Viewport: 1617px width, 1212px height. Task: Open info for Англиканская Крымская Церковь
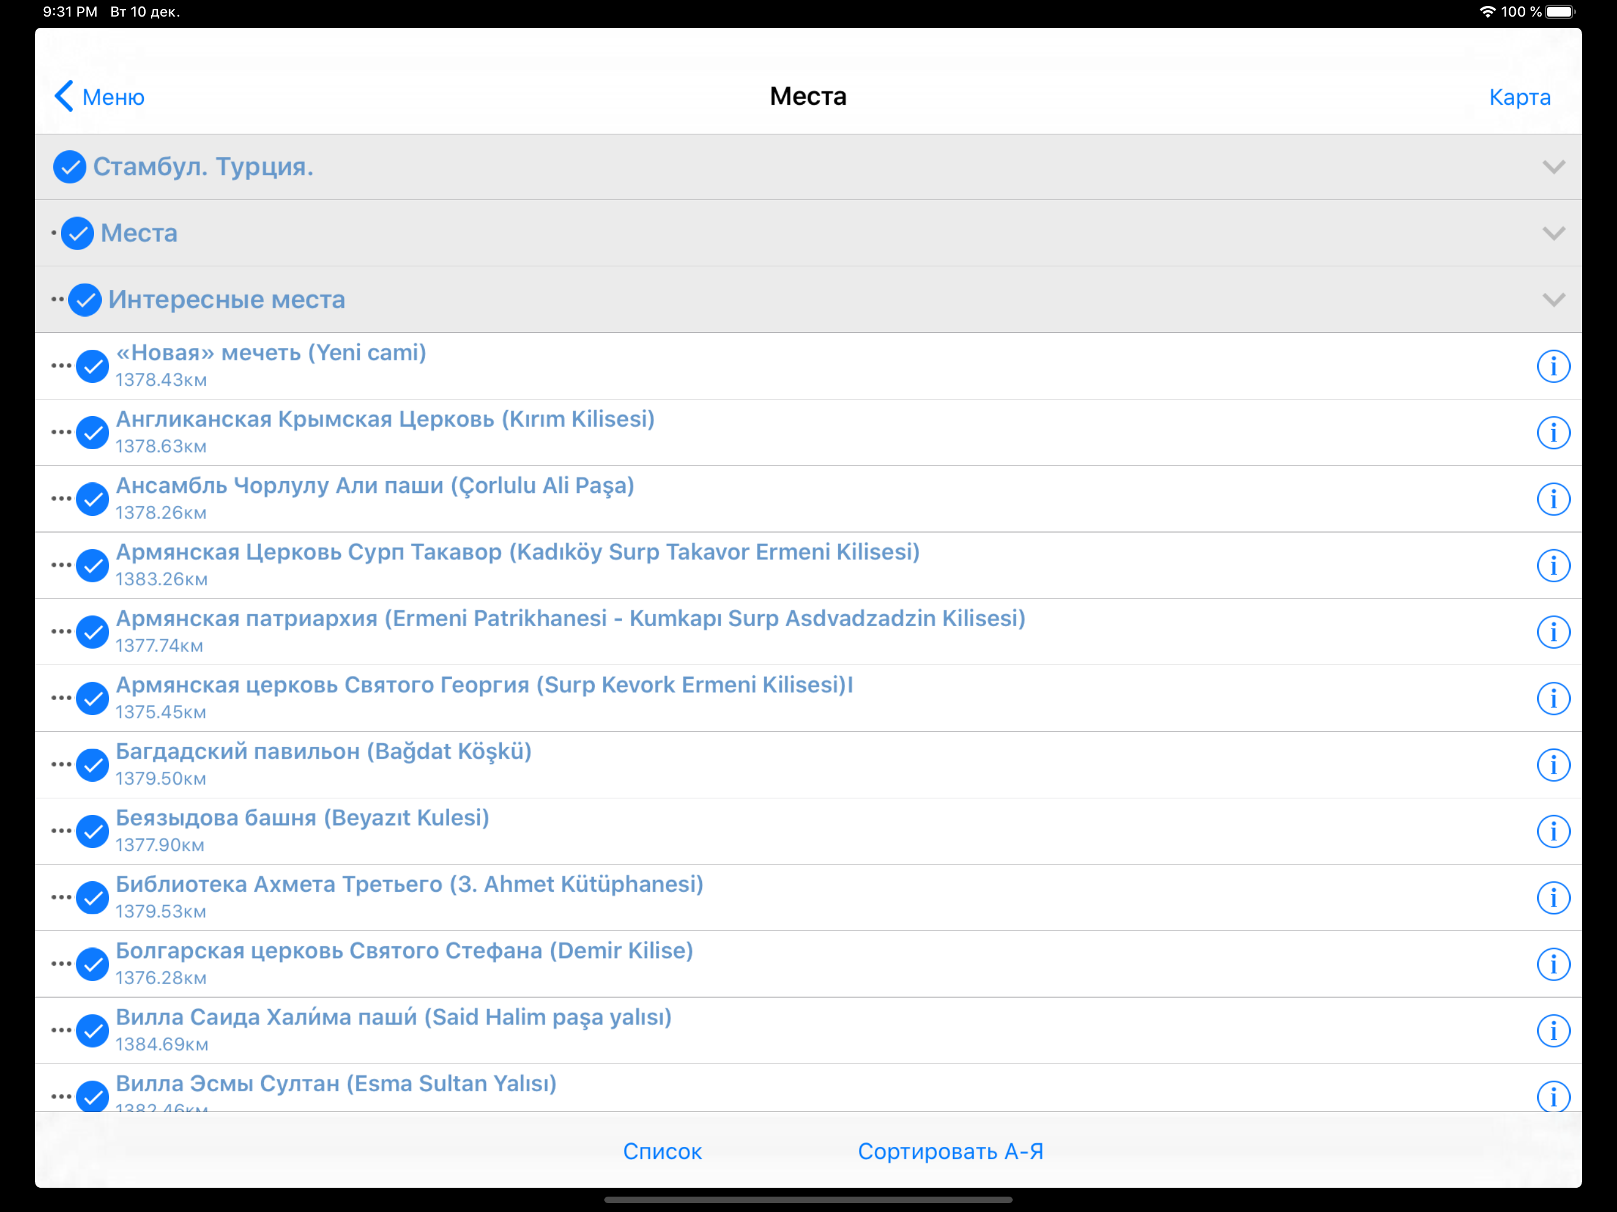point(1552,433)
